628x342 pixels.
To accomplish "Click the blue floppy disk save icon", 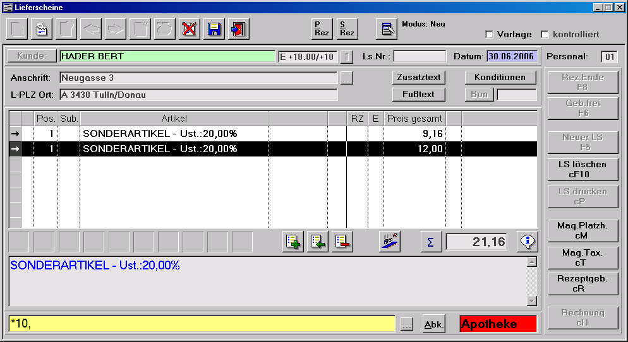I will click(215, 29).
